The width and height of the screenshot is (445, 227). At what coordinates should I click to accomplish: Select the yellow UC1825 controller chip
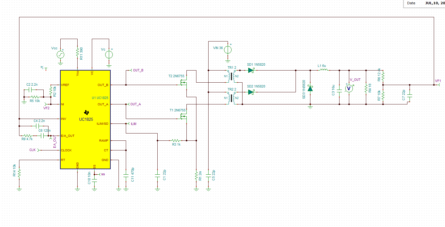coord(85,120)
